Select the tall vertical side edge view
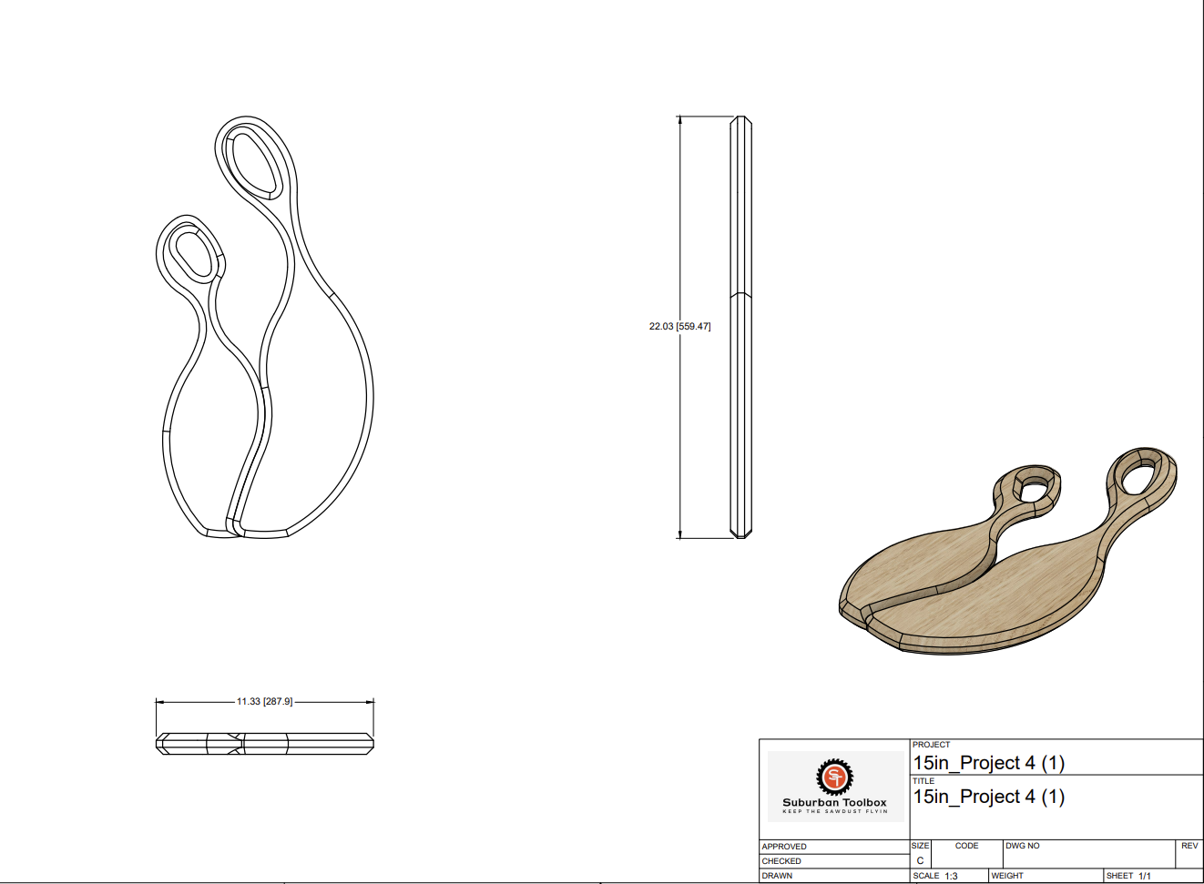Screen dimensions: 1204x884 (x=741, y=328)
